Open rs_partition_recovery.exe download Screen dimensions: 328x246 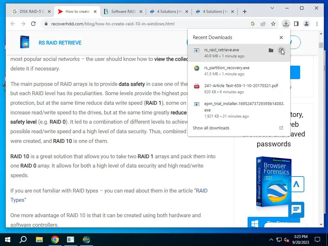pyautogui.click(x=239, y=71)
